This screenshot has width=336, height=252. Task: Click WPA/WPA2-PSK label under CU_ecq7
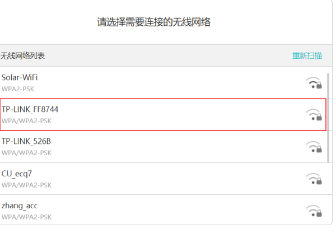point(26,185)
